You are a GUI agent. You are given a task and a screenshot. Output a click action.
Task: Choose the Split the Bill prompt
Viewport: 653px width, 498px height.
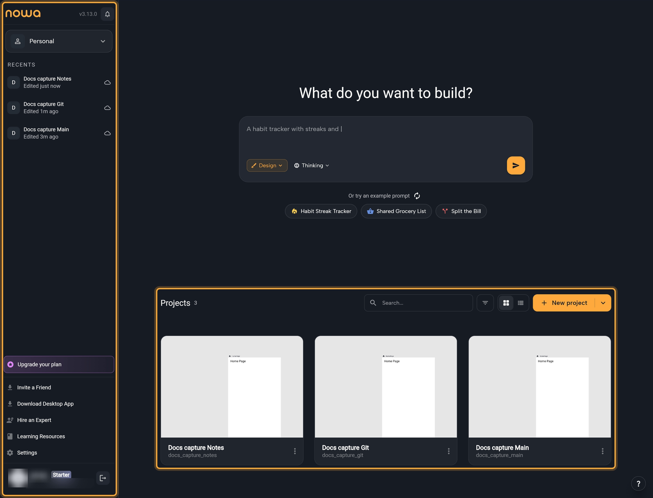click(x=461, y=211)
